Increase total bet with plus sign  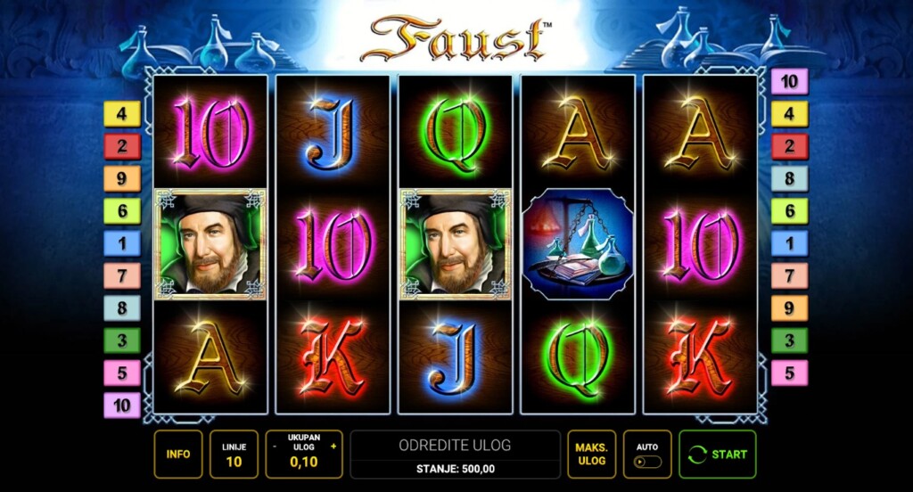click(333, 447)
